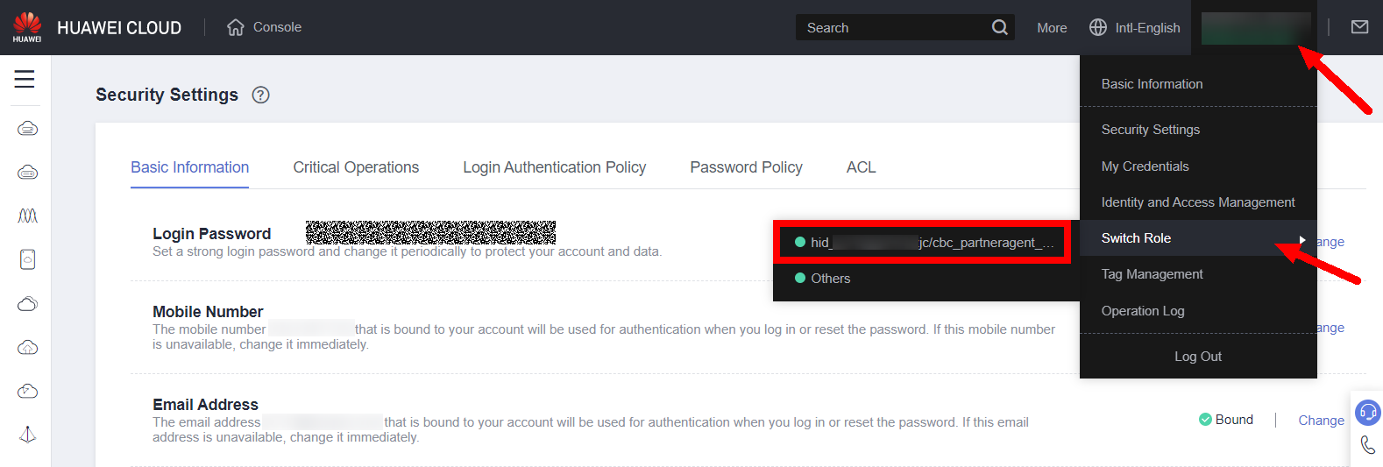This screenshot has width=1383, height=467.
Task: Click into the Search field
Action: click(894, 28)
